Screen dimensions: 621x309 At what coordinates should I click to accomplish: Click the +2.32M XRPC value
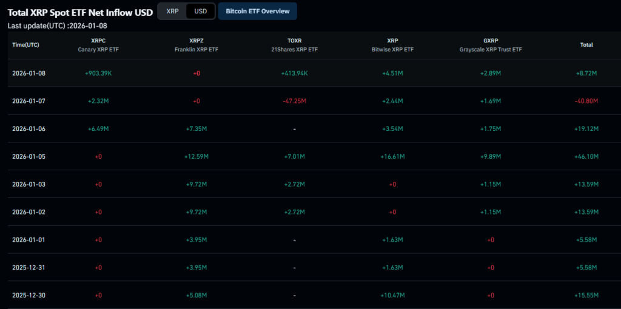98,101
